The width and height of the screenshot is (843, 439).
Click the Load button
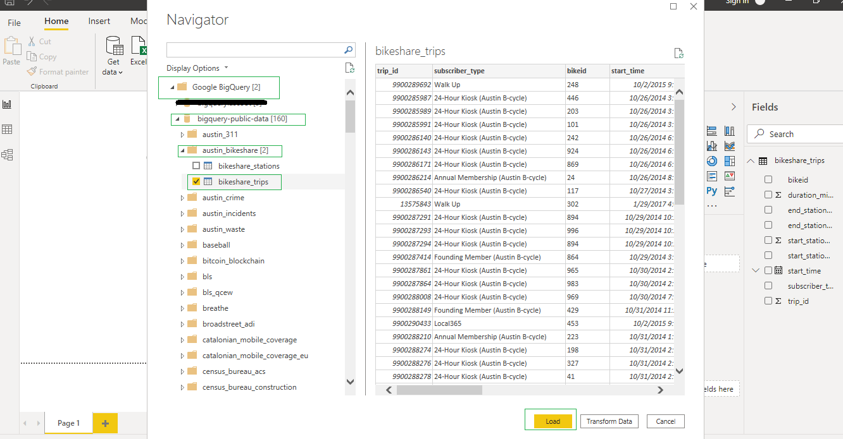pos(553,421)
